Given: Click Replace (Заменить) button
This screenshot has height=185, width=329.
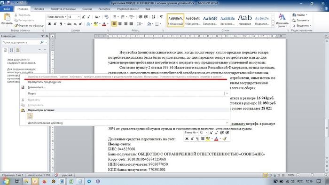Looking at the screenshot, I should click(x=301, y=20).
